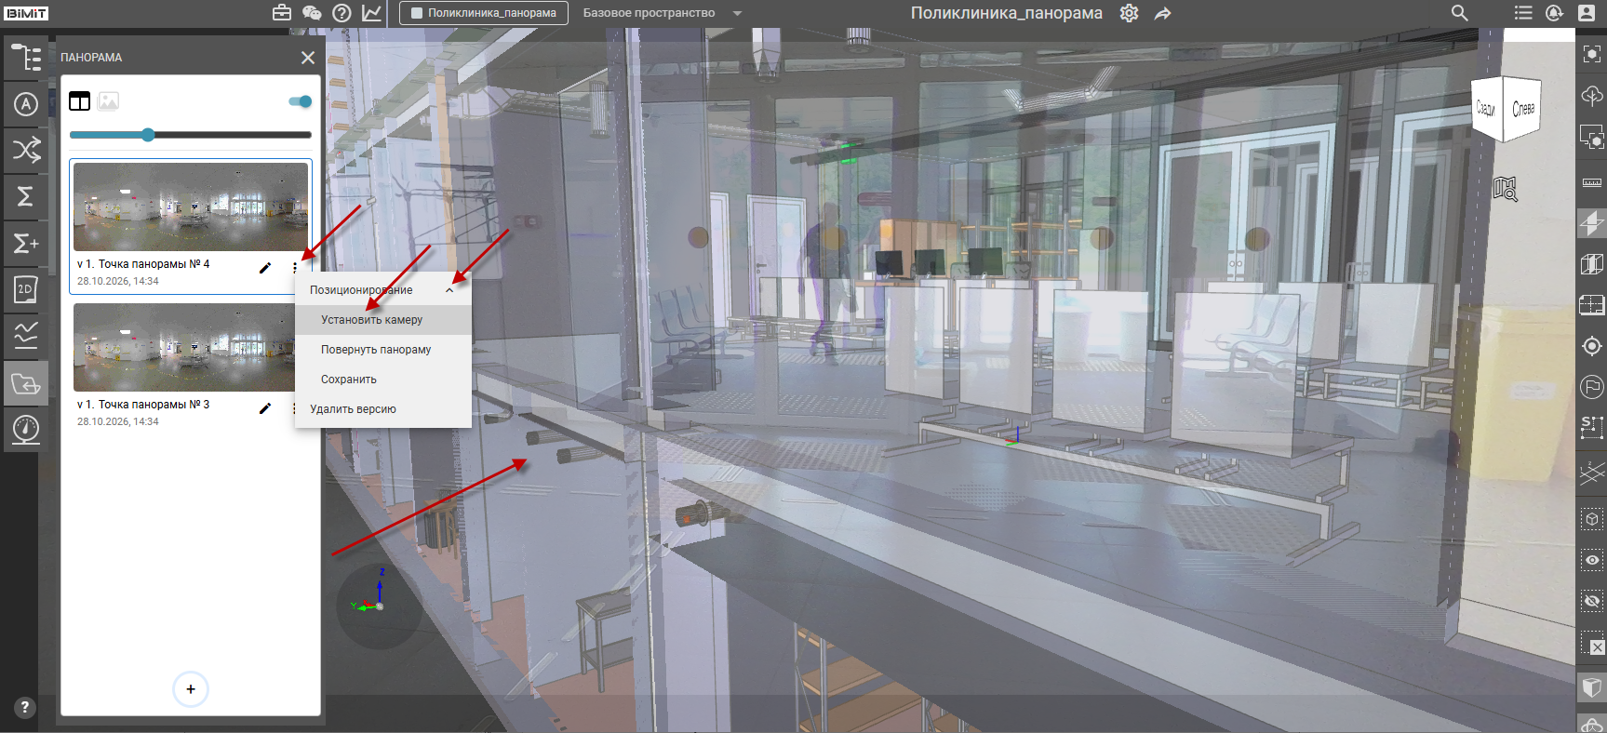1607x733 pixels.
Task: Toggle the split layout view icon
Action: 80,101
